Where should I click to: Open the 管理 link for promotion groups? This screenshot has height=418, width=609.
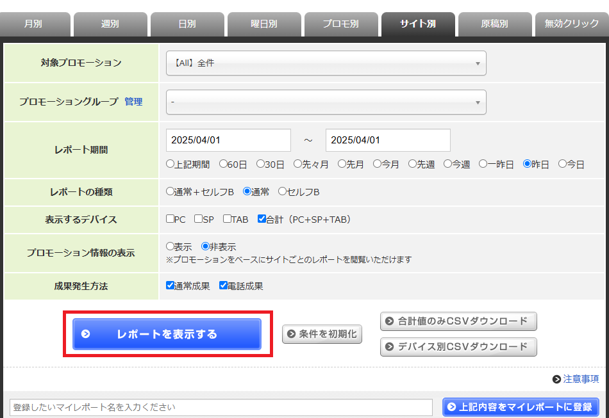tap(133, 102)
